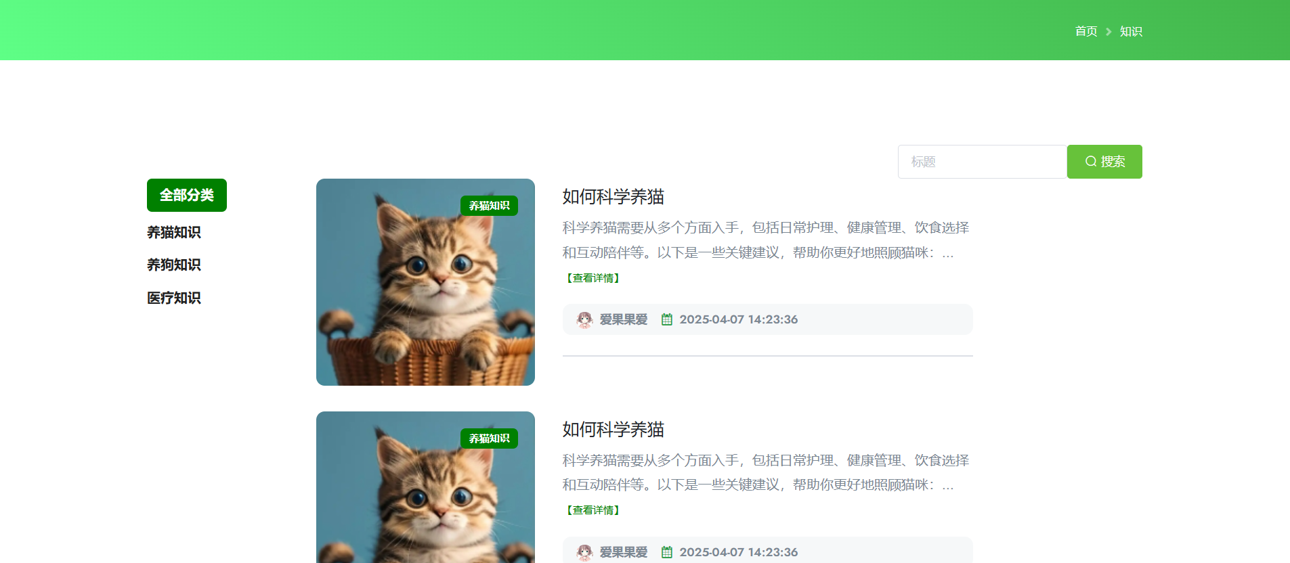Click the 搜索 search button

click(x=1104, y=162)
